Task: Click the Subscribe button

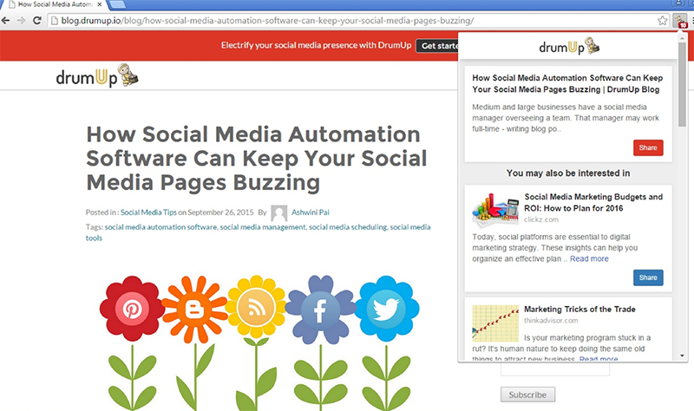Action: pyautogui.click(x=527, y=395)
